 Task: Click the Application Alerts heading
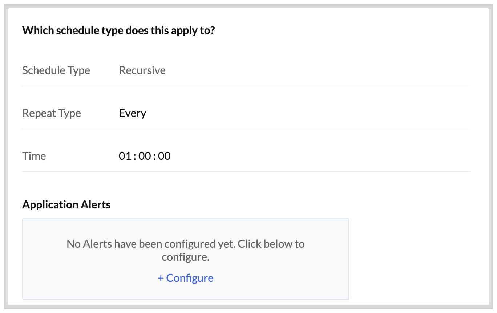click(66, 205)
